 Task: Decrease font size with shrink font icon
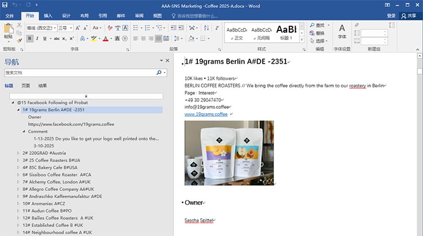[x=85, y=28]
